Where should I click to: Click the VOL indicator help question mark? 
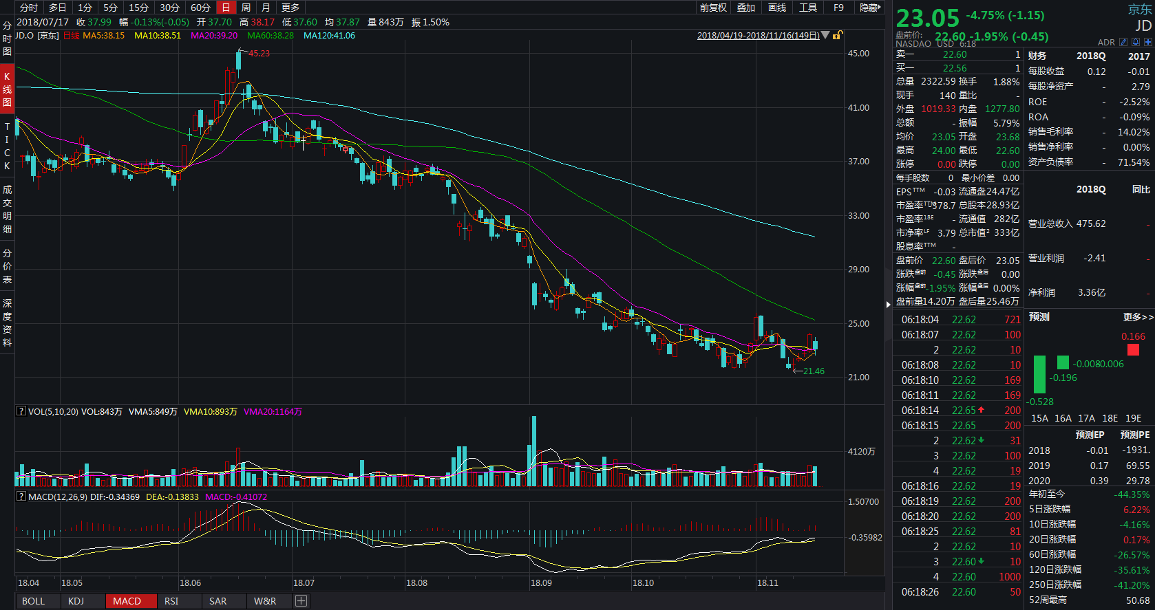pos(21,411)
